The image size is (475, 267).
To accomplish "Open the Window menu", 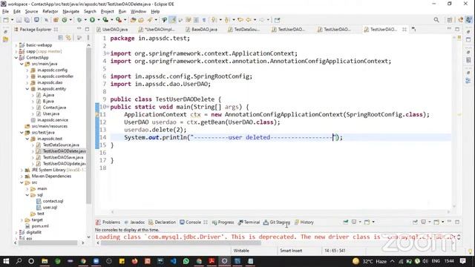I will coord(138,12).
